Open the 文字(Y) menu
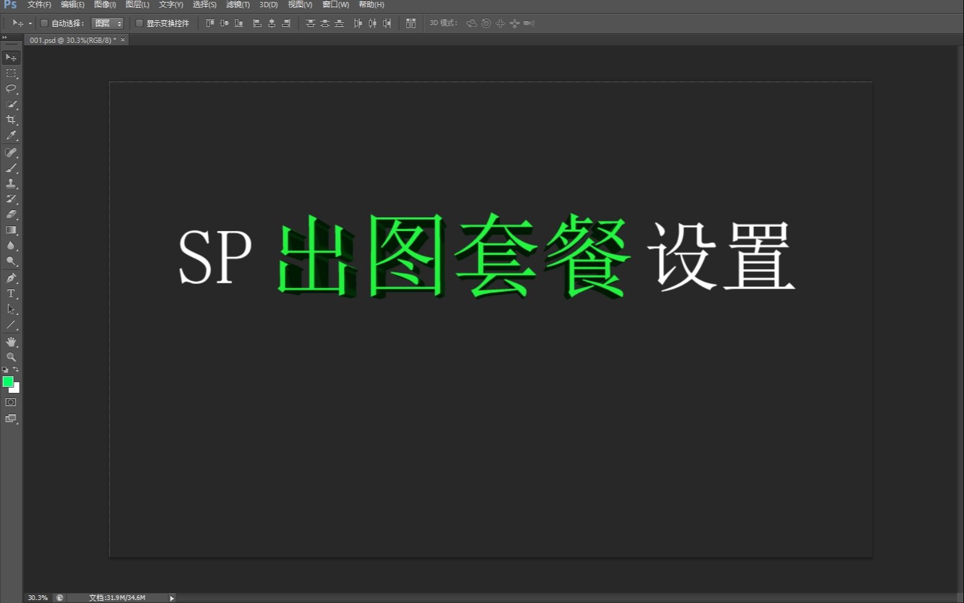This screenshot has height=603, width=964. click(171, 5)
